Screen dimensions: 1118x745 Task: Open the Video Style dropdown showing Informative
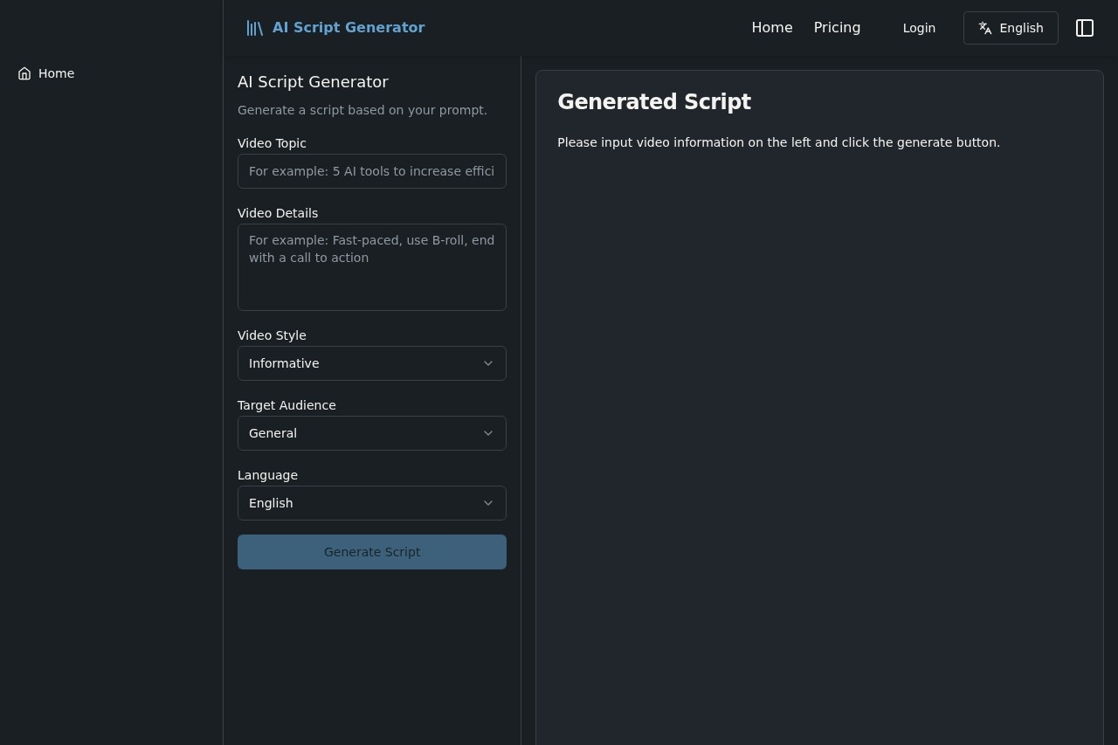pyautogui.click(x=372, y=363)
